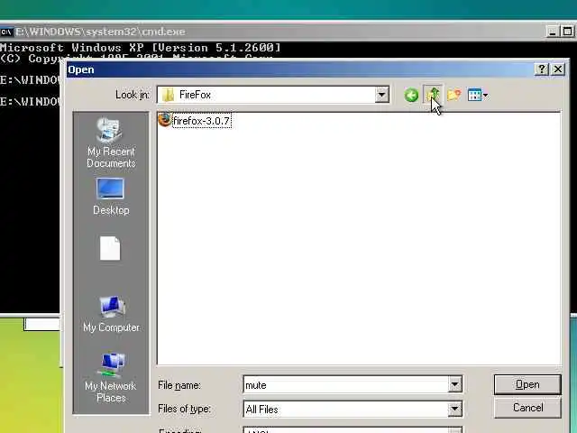Go to My Computer location

click(x=111, y=314)
